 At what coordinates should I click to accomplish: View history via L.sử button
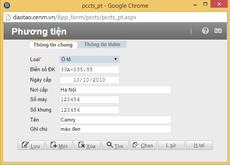pos(171,145)
